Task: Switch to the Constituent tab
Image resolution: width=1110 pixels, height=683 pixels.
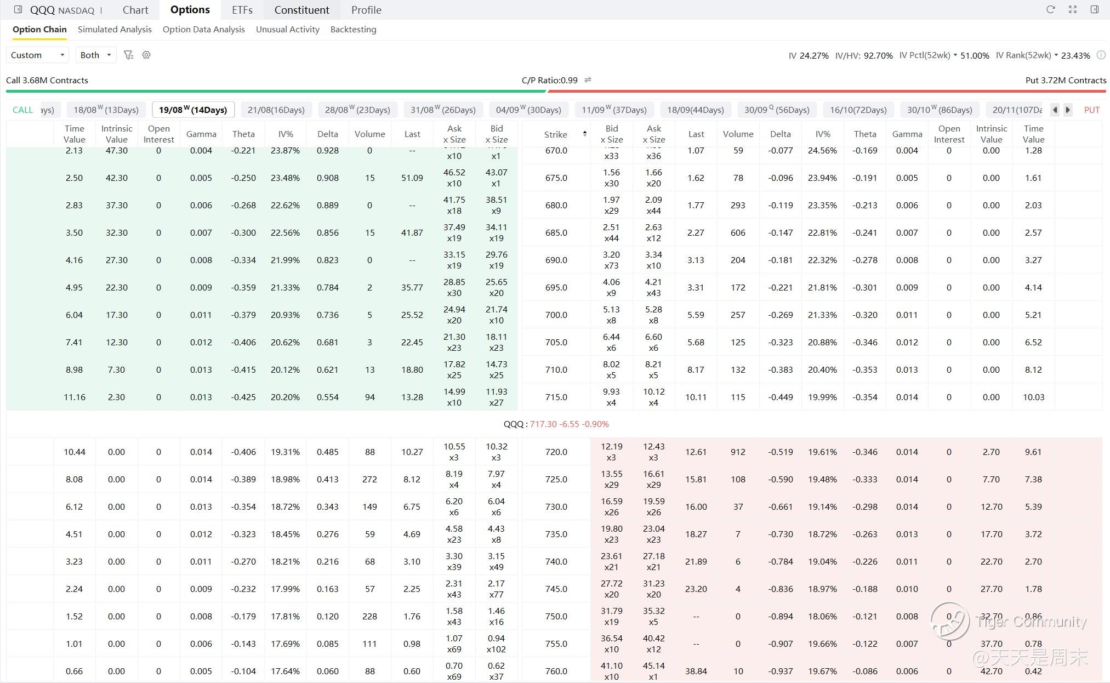Action: [302, 10]
